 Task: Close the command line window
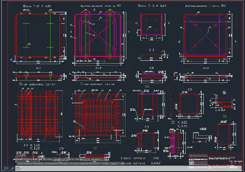point(7,168)
